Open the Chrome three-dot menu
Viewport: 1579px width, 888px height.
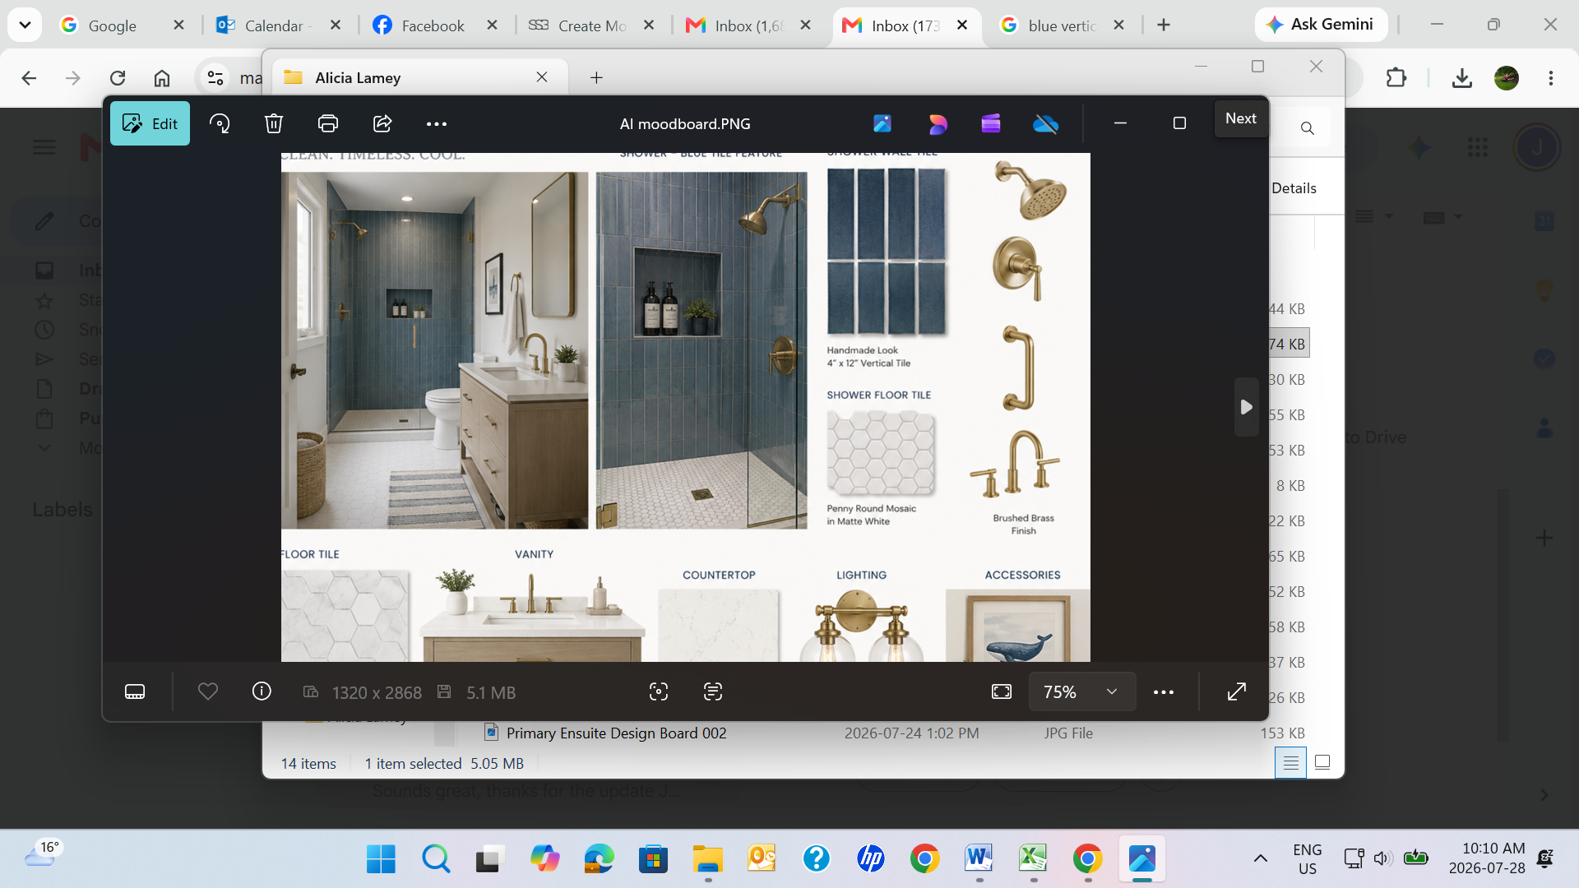point(1551,78)
